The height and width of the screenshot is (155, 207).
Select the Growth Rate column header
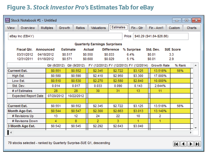click(x=160, y=65)
